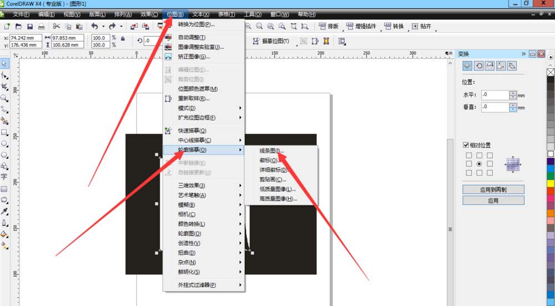Check the top-center anchor box
This screenshot has width=555, height=306.
pos(480,155)
